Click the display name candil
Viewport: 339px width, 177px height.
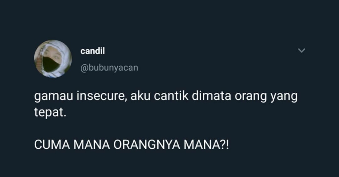click(x=93, y=51)
